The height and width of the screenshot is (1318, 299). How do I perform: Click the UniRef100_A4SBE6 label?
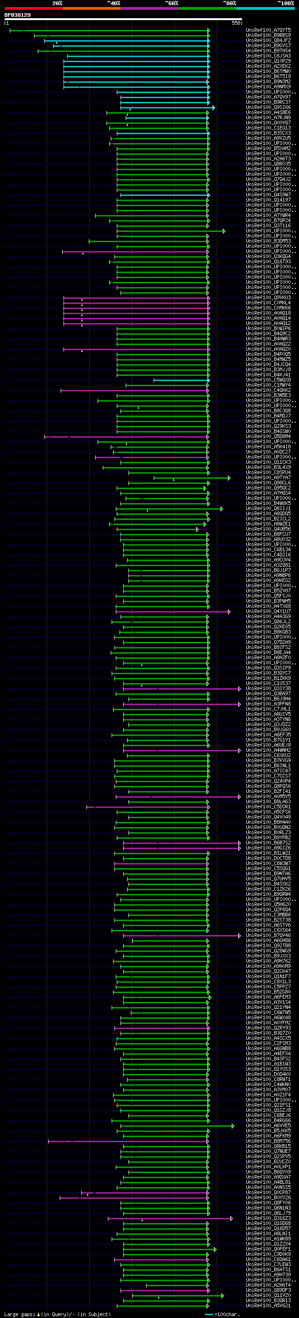(x=268, y=113)
